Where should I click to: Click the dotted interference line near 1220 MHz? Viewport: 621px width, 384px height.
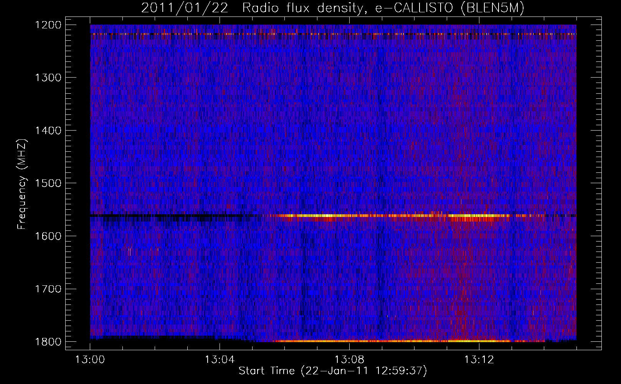coord(333,34)
